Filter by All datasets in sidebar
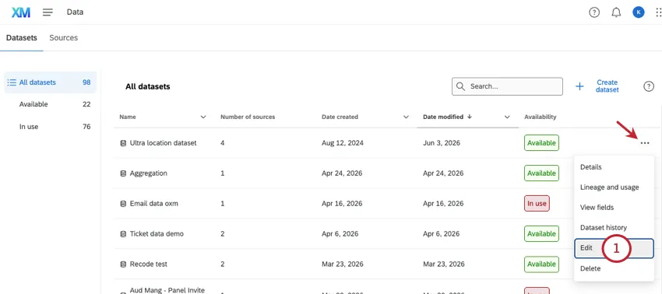 click(x=51, y=82)
